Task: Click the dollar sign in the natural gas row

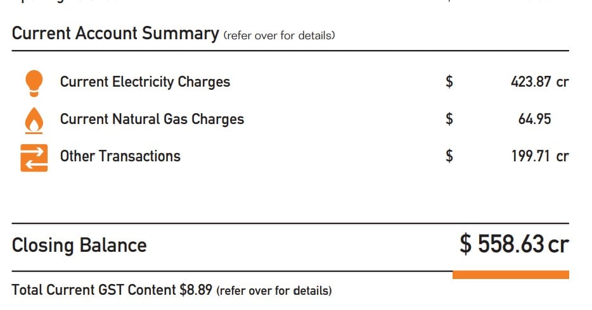Action: click(449, 119)
